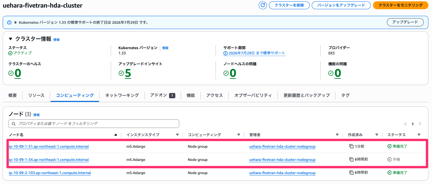Go to previous page of nodes

point(405,124)
